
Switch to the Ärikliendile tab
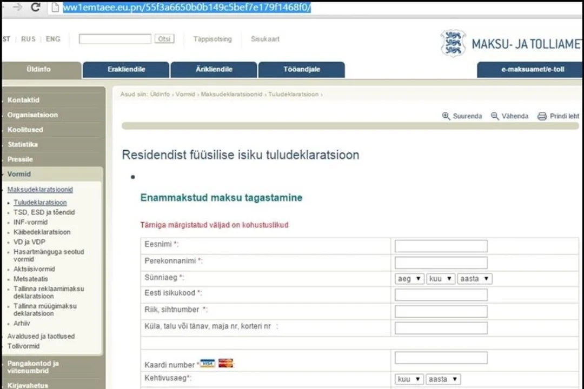214,70
